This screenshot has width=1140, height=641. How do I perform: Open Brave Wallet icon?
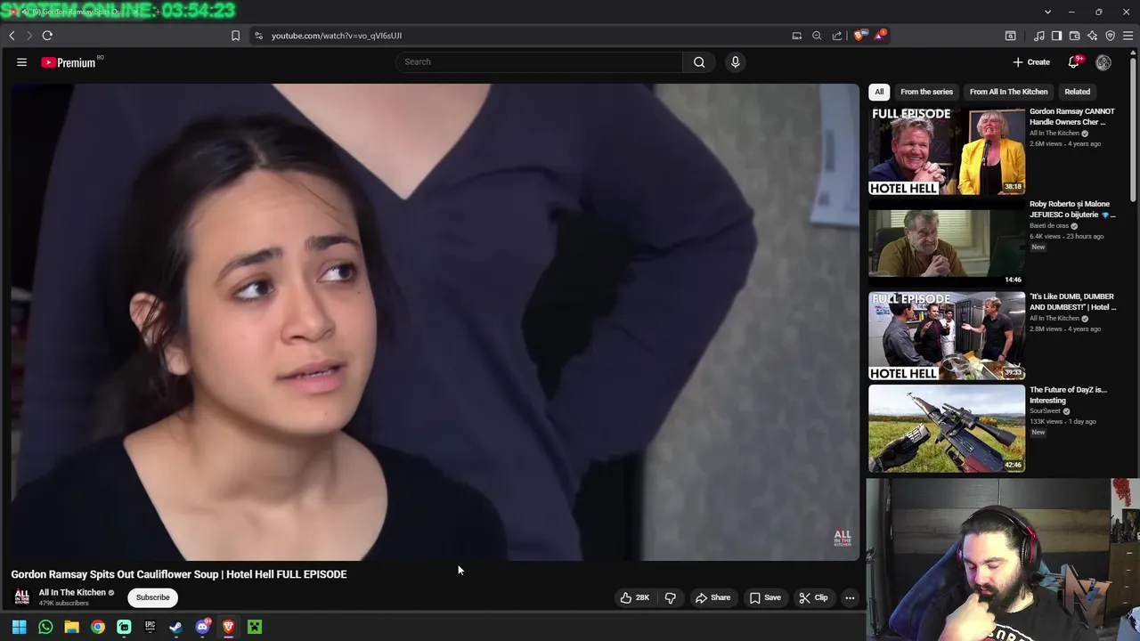[1074, 36]
